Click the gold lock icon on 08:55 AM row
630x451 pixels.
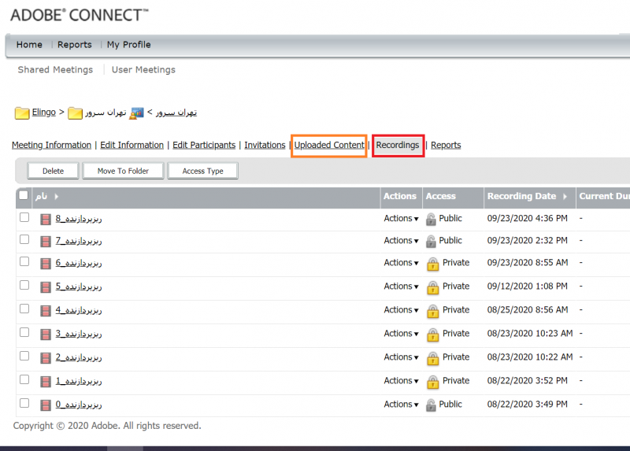[x=432, y=264]
